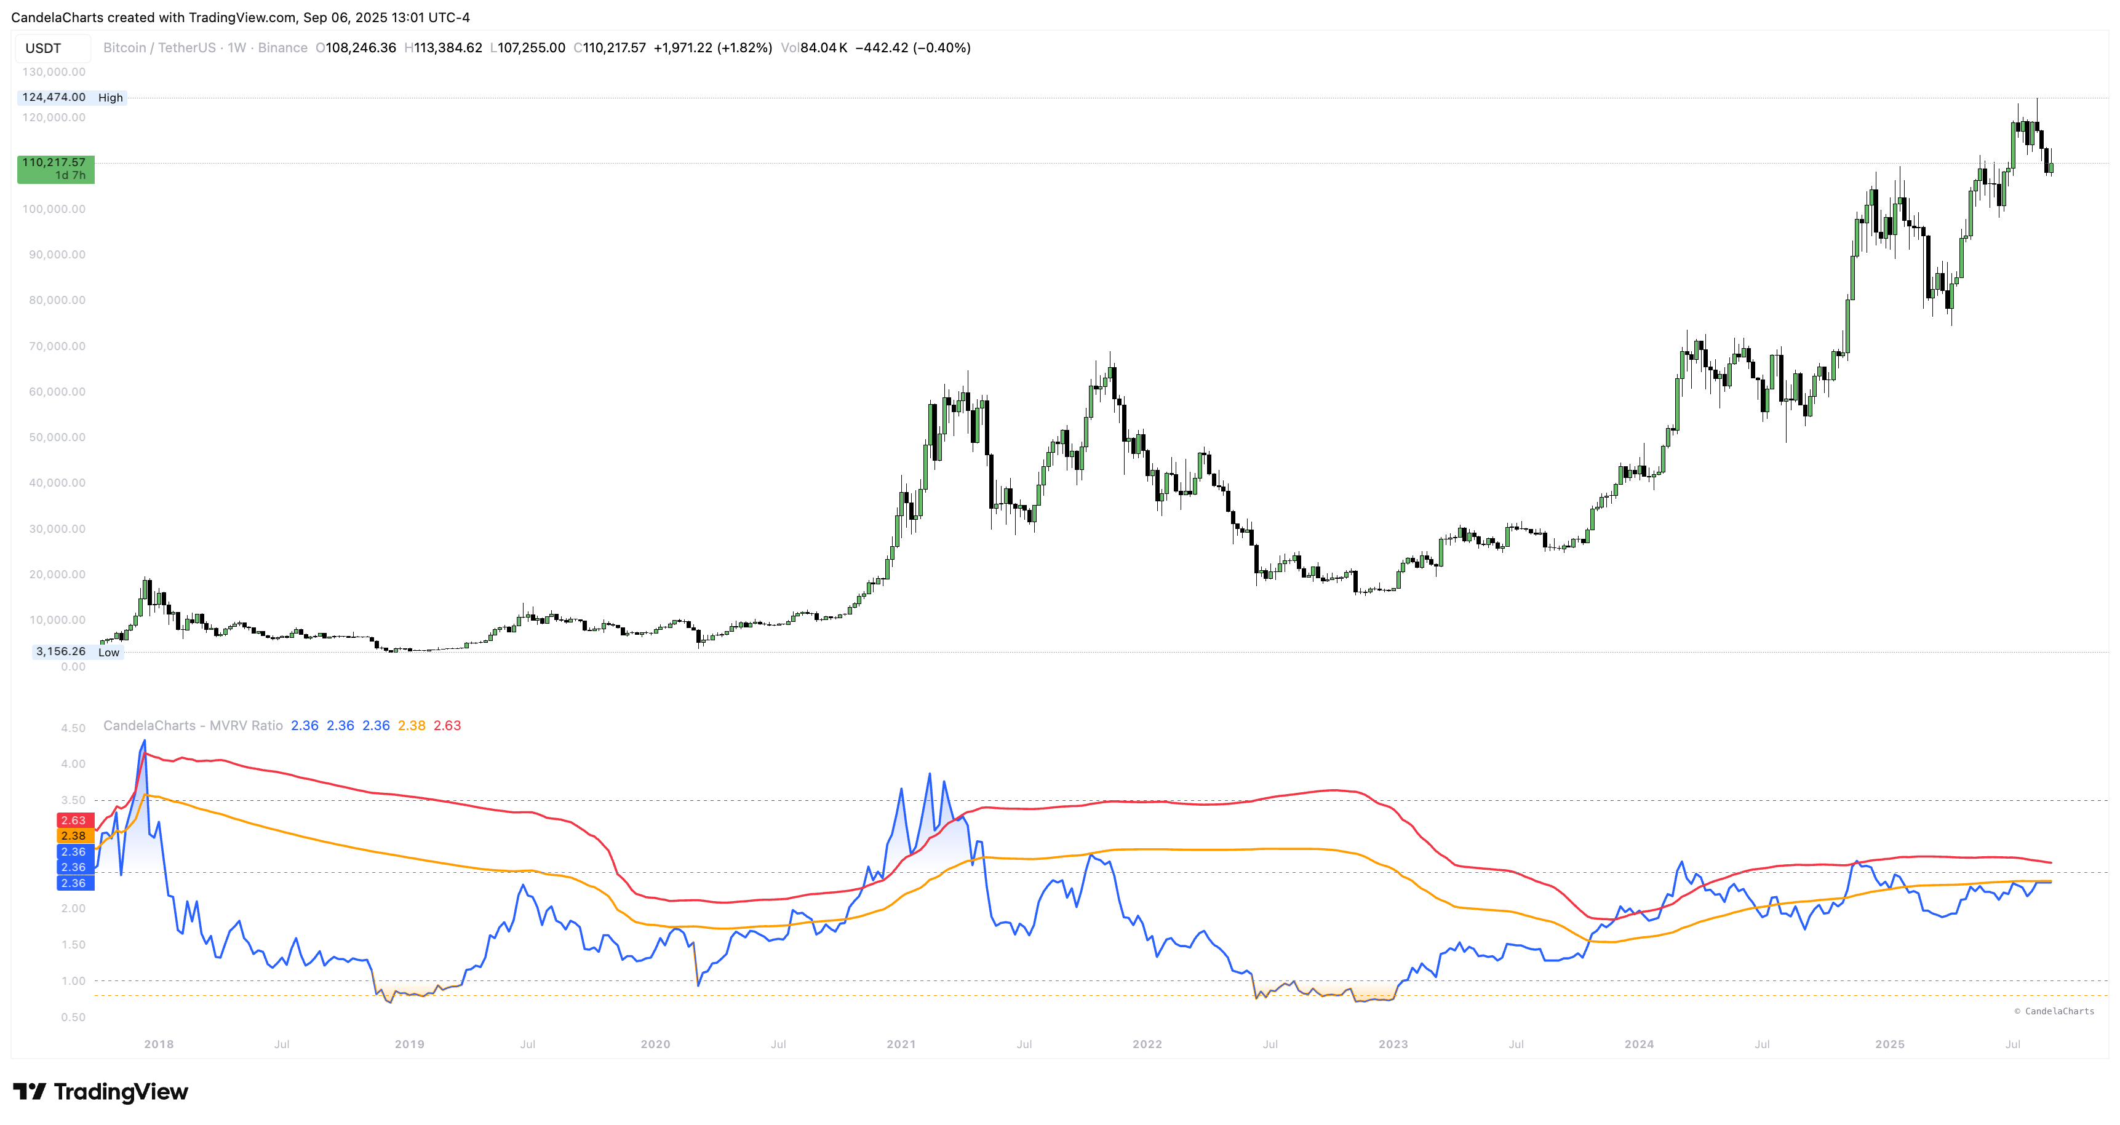
Task: Click the 3.50 level on MVRV axis
Action: click(x=73, y=800)
